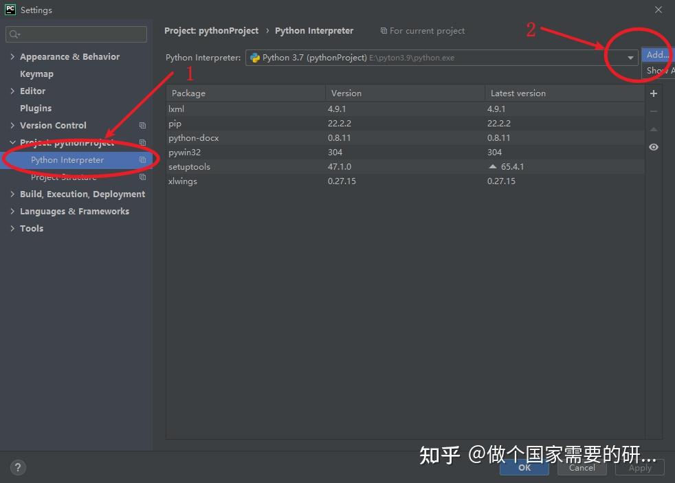Click the search magnifier icon

point(14,34)
